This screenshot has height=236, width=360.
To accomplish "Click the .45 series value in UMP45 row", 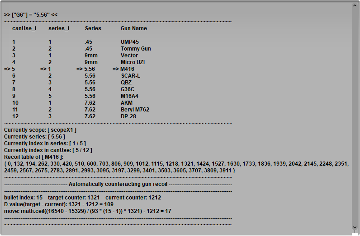I will (x=88, y=42).
